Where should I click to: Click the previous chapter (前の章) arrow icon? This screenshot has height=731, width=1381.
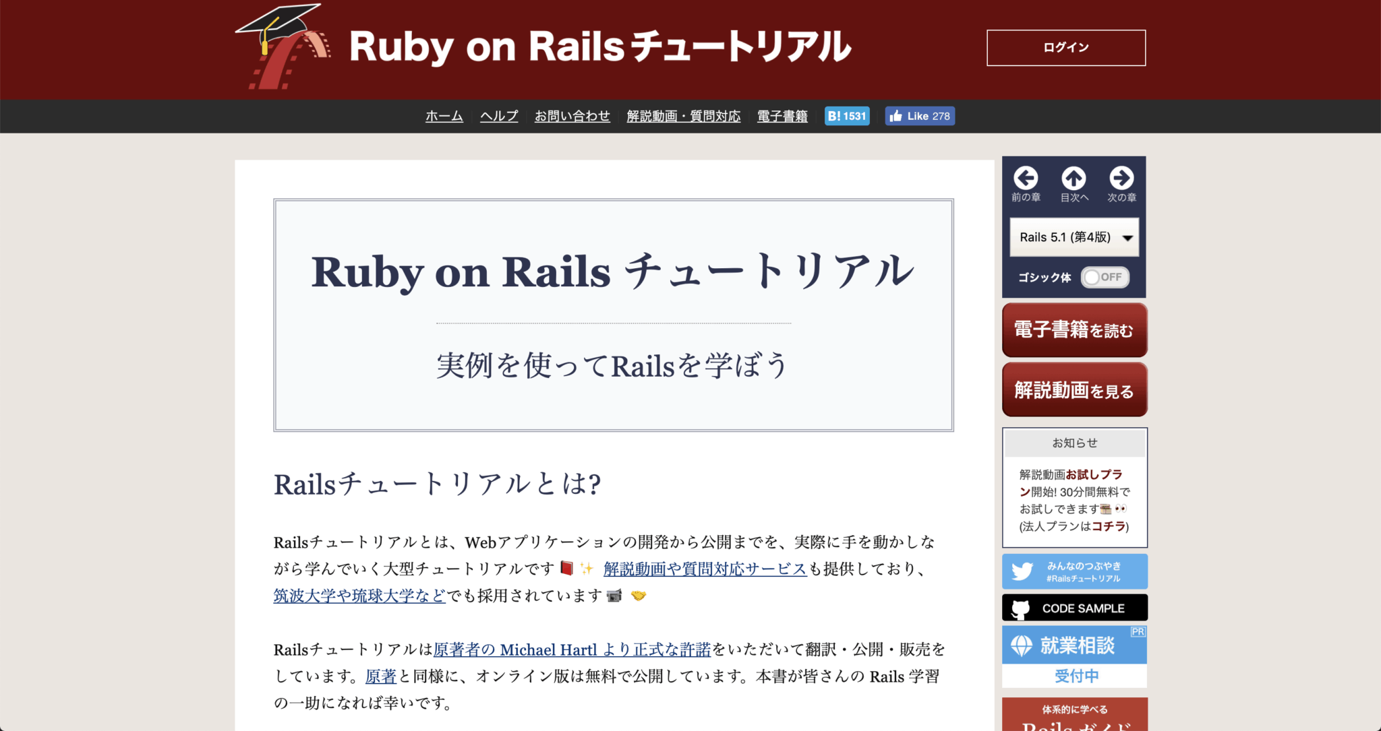(1026, 179)
